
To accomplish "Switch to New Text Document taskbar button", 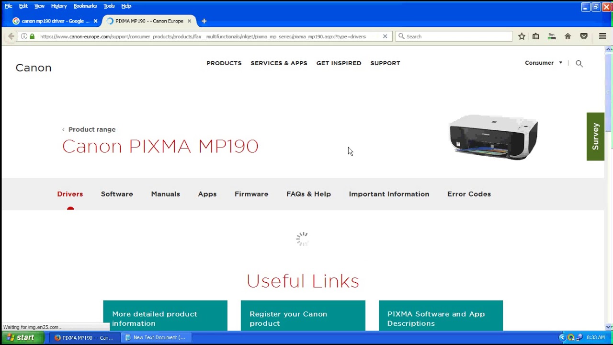I will (155, 337).
